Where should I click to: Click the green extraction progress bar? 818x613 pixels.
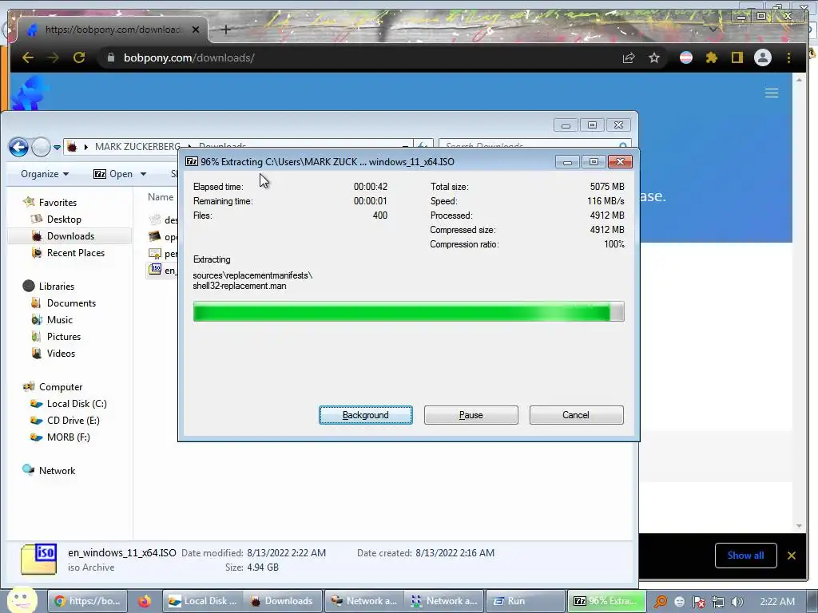click(408, 312)
